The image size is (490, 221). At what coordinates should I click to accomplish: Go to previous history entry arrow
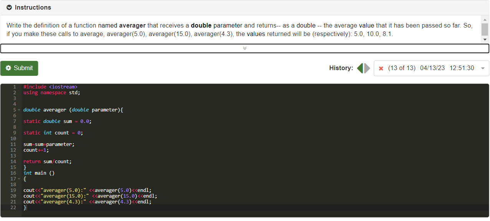pyautogui.click(x=360, y=68)
